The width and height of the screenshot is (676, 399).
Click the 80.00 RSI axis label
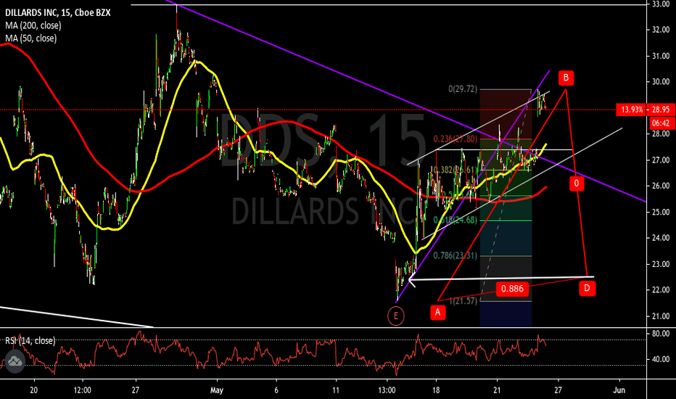tap(661, 334)
